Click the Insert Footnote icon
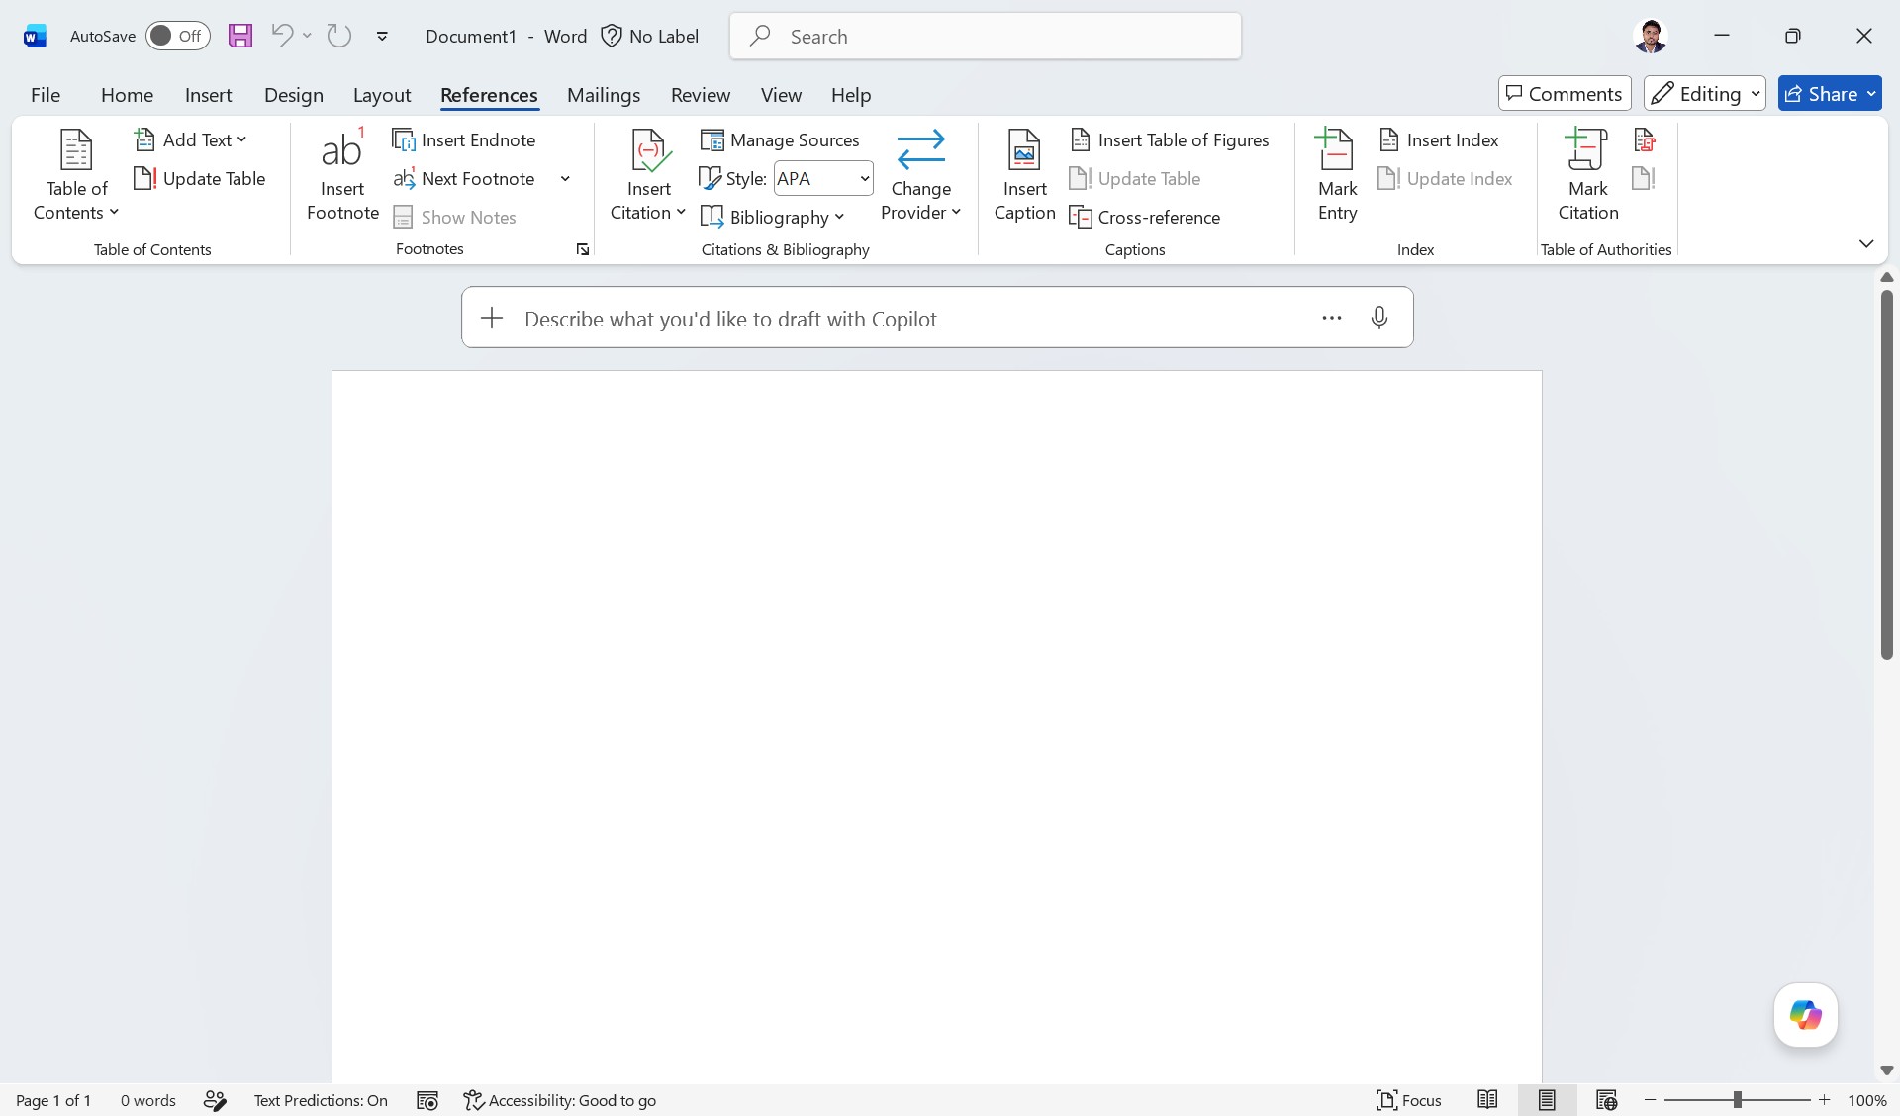Image resolution: width=1900 pixels, height=1116 pixels. (x=342, y=175)
